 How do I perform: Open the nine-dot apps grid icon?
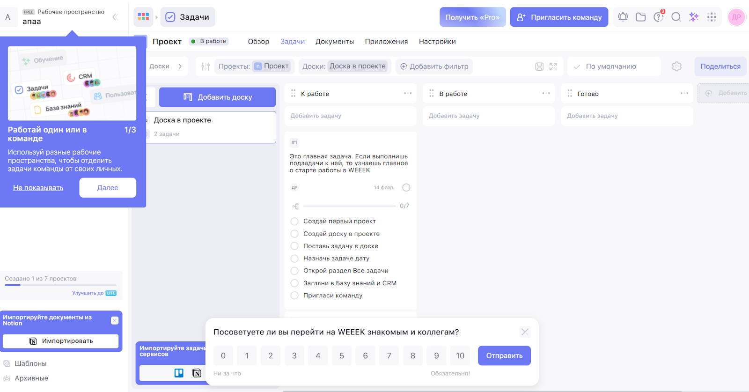[712, 17]
